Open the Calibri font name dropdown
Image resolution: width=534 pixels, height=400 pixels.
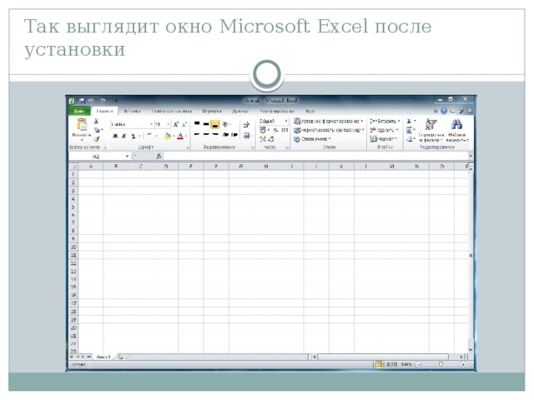[151, 124]
